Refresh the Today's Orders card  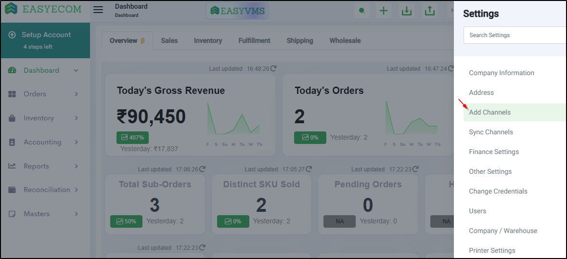tap(451, 68)
